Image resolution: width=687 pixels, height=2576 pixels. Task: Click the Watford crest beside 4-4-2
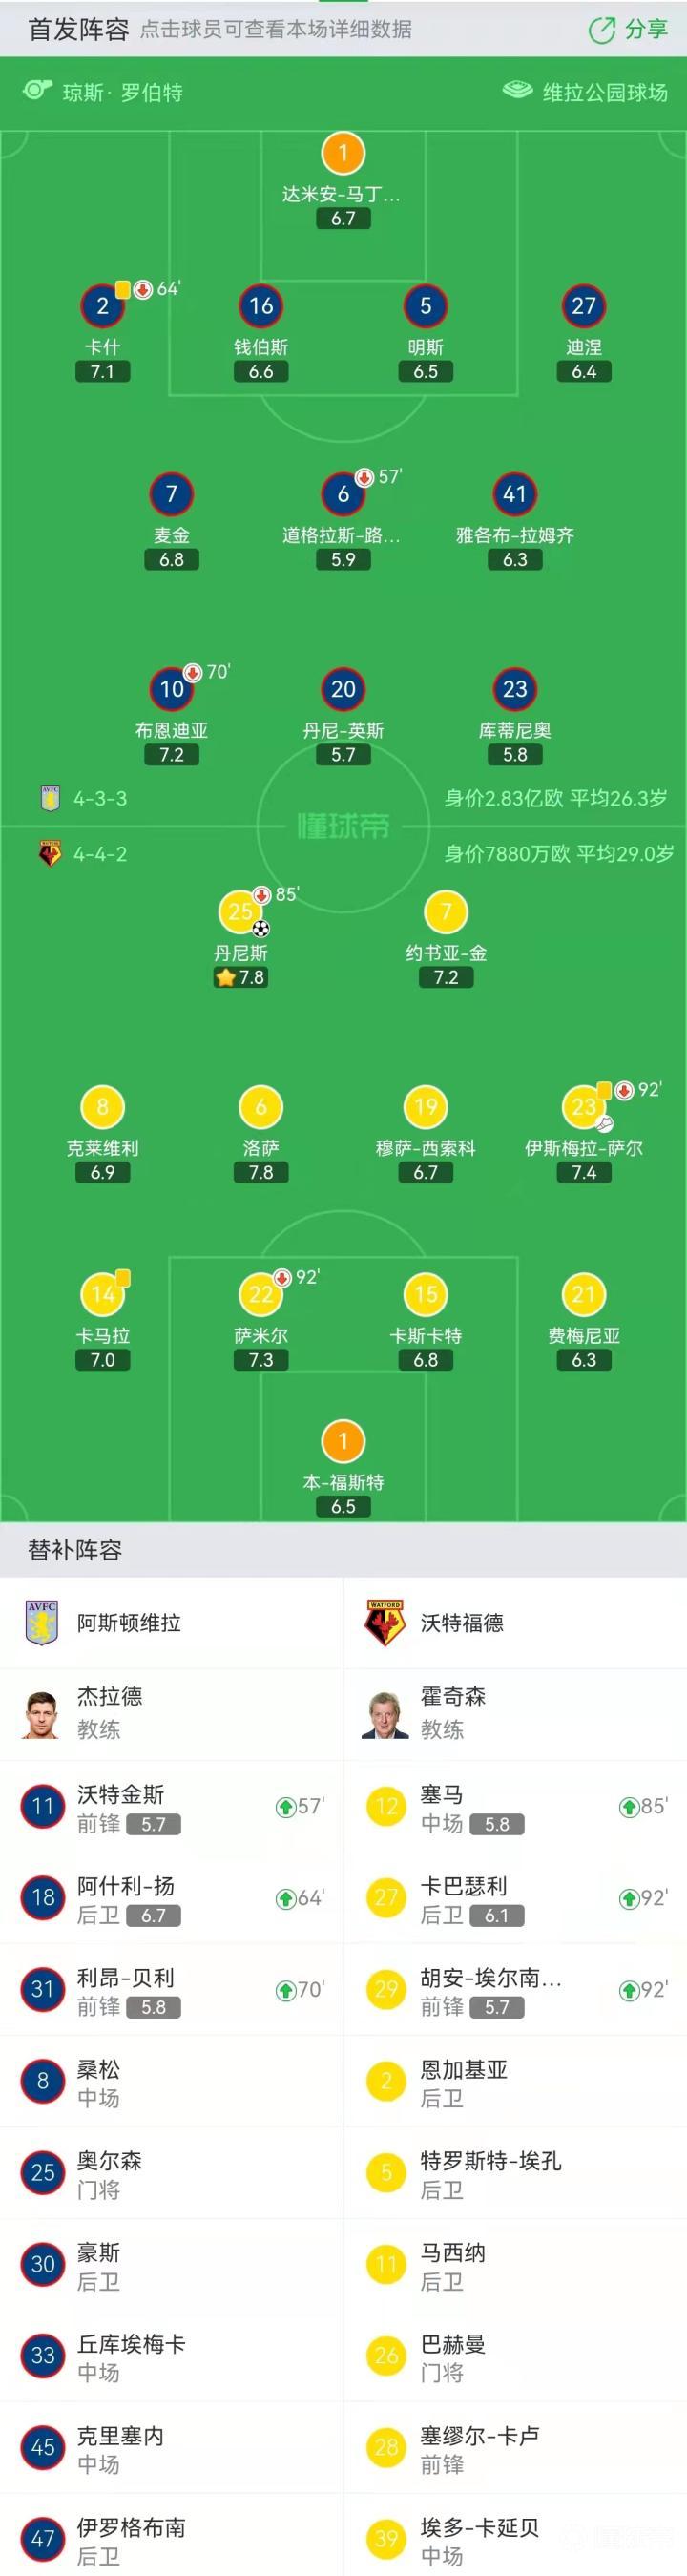click(x=50, y=854)
